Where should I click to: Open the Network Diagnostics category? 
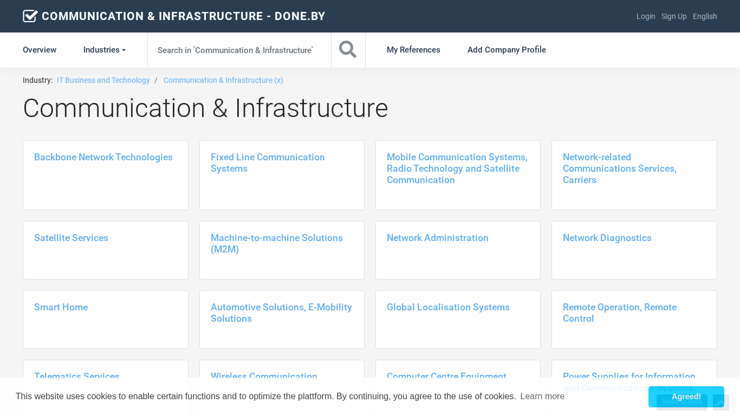click(607, 238)
